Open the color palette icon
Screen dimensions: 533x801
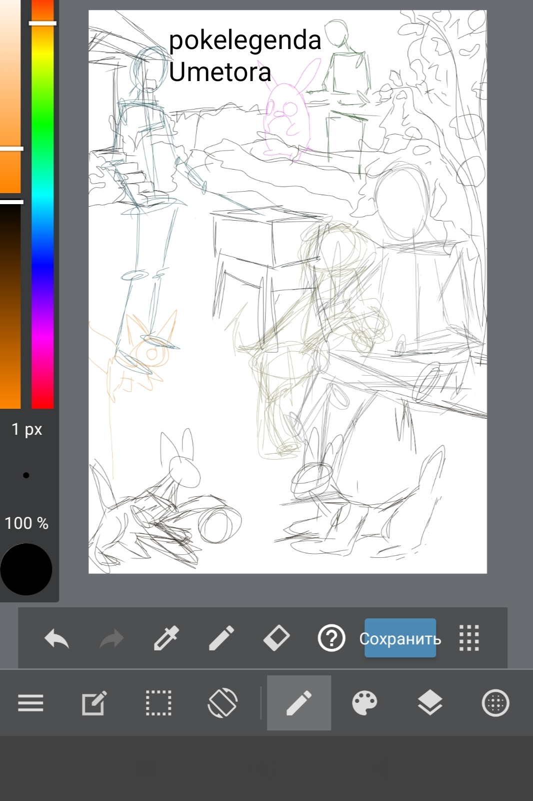pyautogui.click(x=365, y=703)
